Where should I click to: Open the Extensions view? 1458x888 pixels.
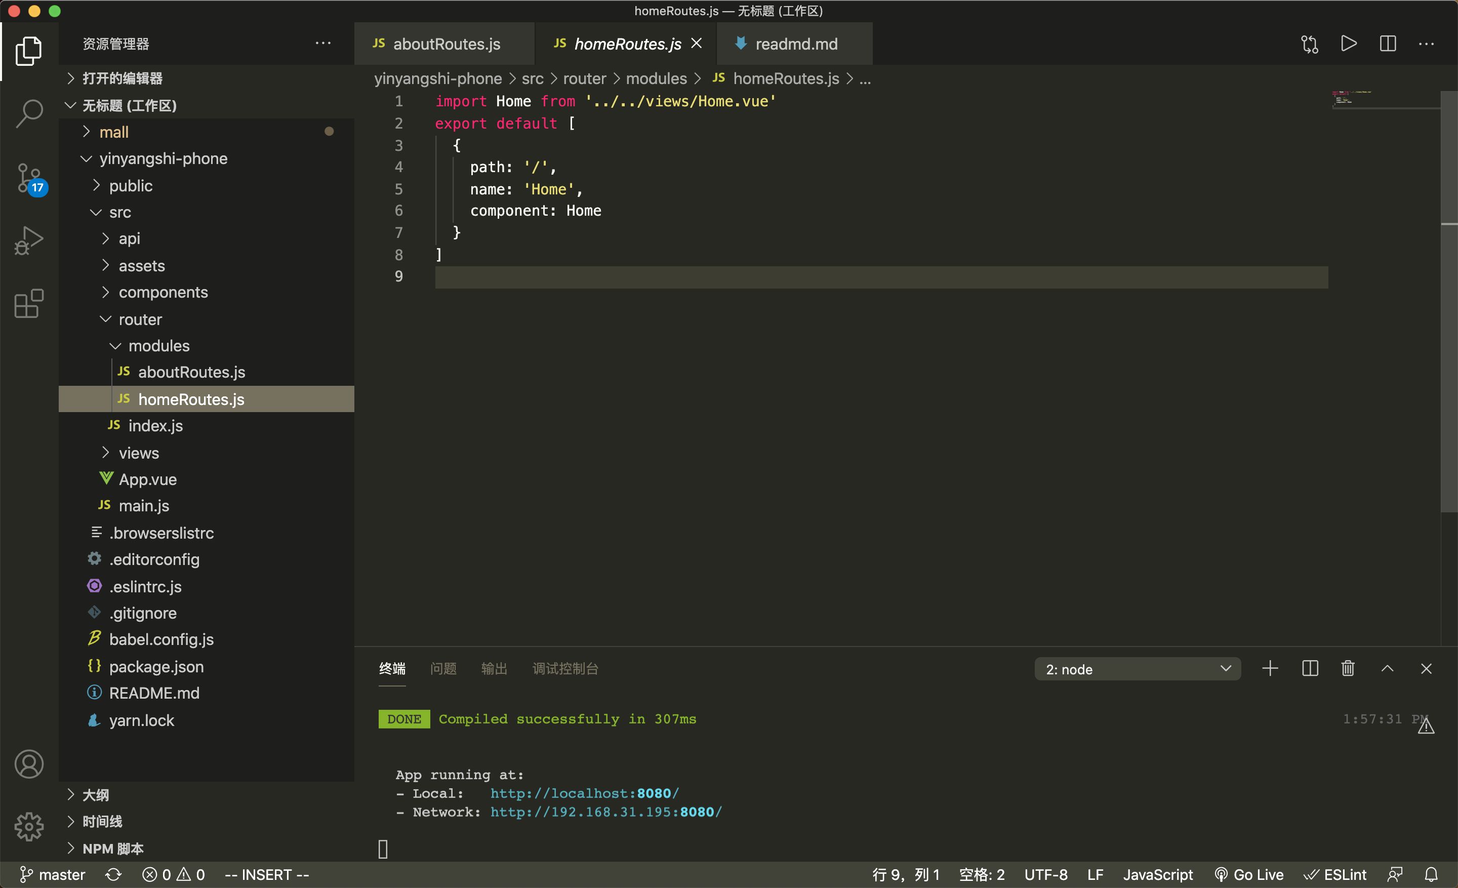28,303
